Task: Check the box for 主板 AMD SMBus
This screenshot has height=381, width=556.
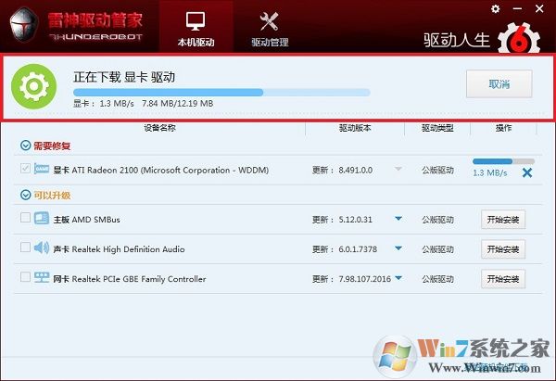Action: [x=25, y=217]
